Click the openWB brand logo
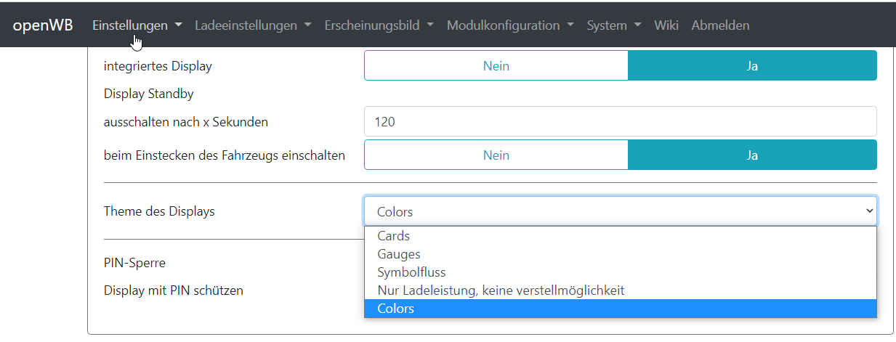 [x=43, y=25]
